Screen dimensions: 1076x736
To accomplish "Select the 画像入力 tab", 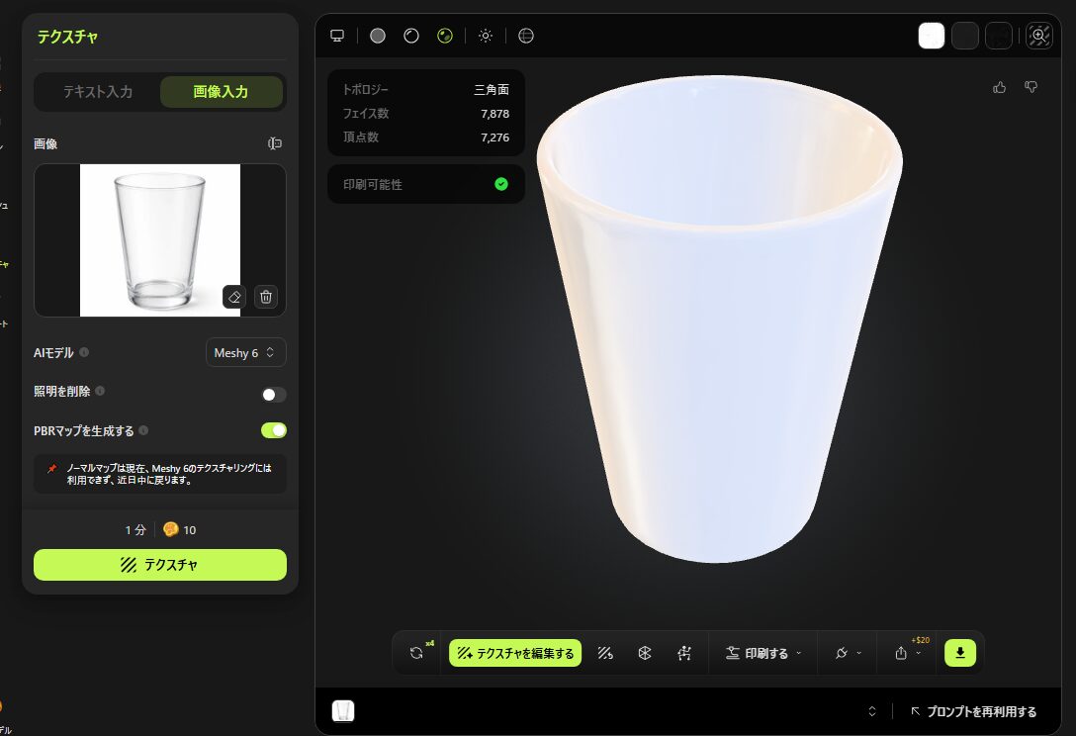I will (221, 92).
